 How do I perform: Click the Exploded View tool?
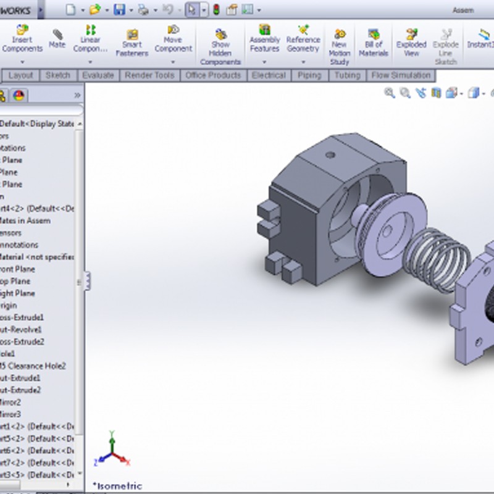(x=411, y=39)
